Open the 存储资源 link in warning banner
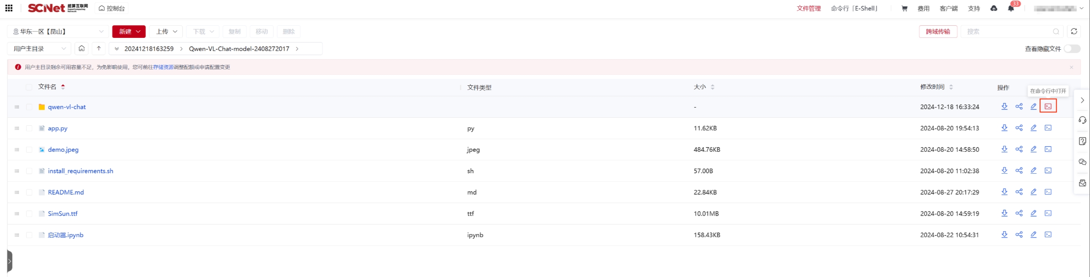The width and height of the screenshot is (1090, 277). (x=163, y=67)
